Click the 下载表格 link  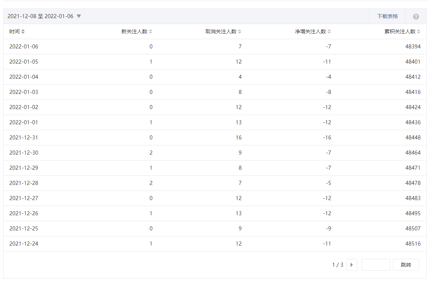(387, 16)
